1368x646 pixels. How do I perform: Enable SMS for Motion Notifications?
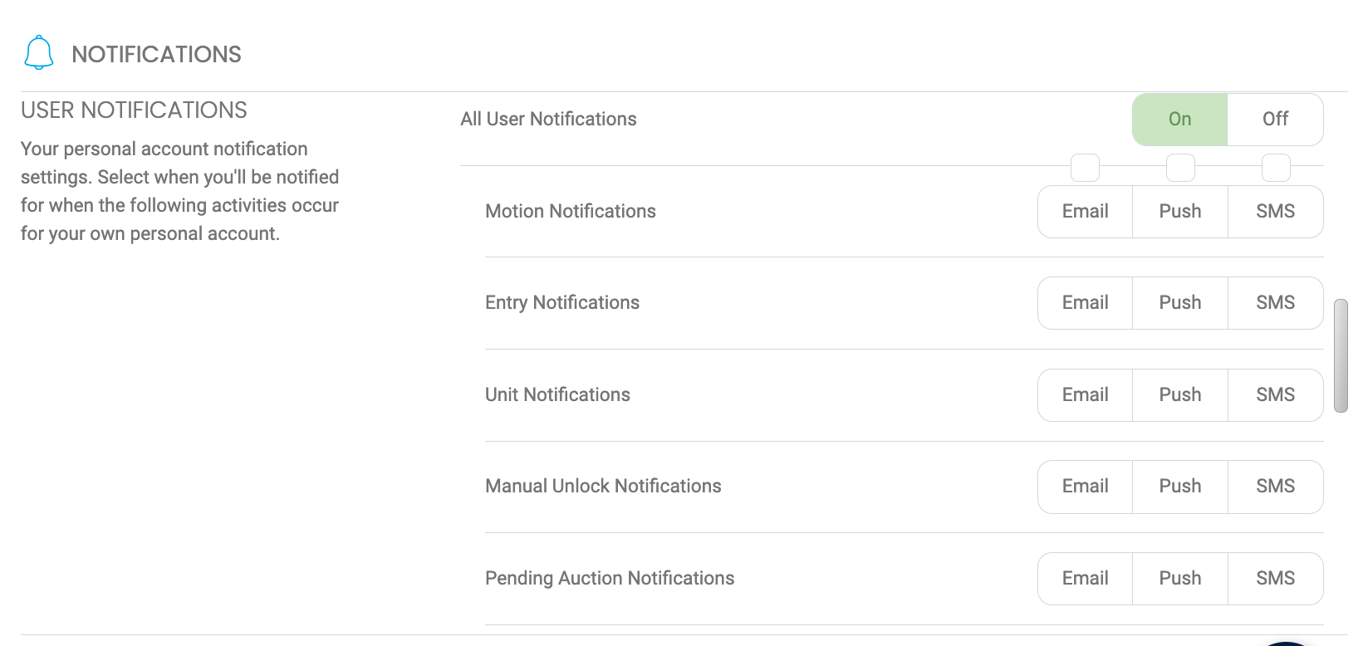point(1276,212)
